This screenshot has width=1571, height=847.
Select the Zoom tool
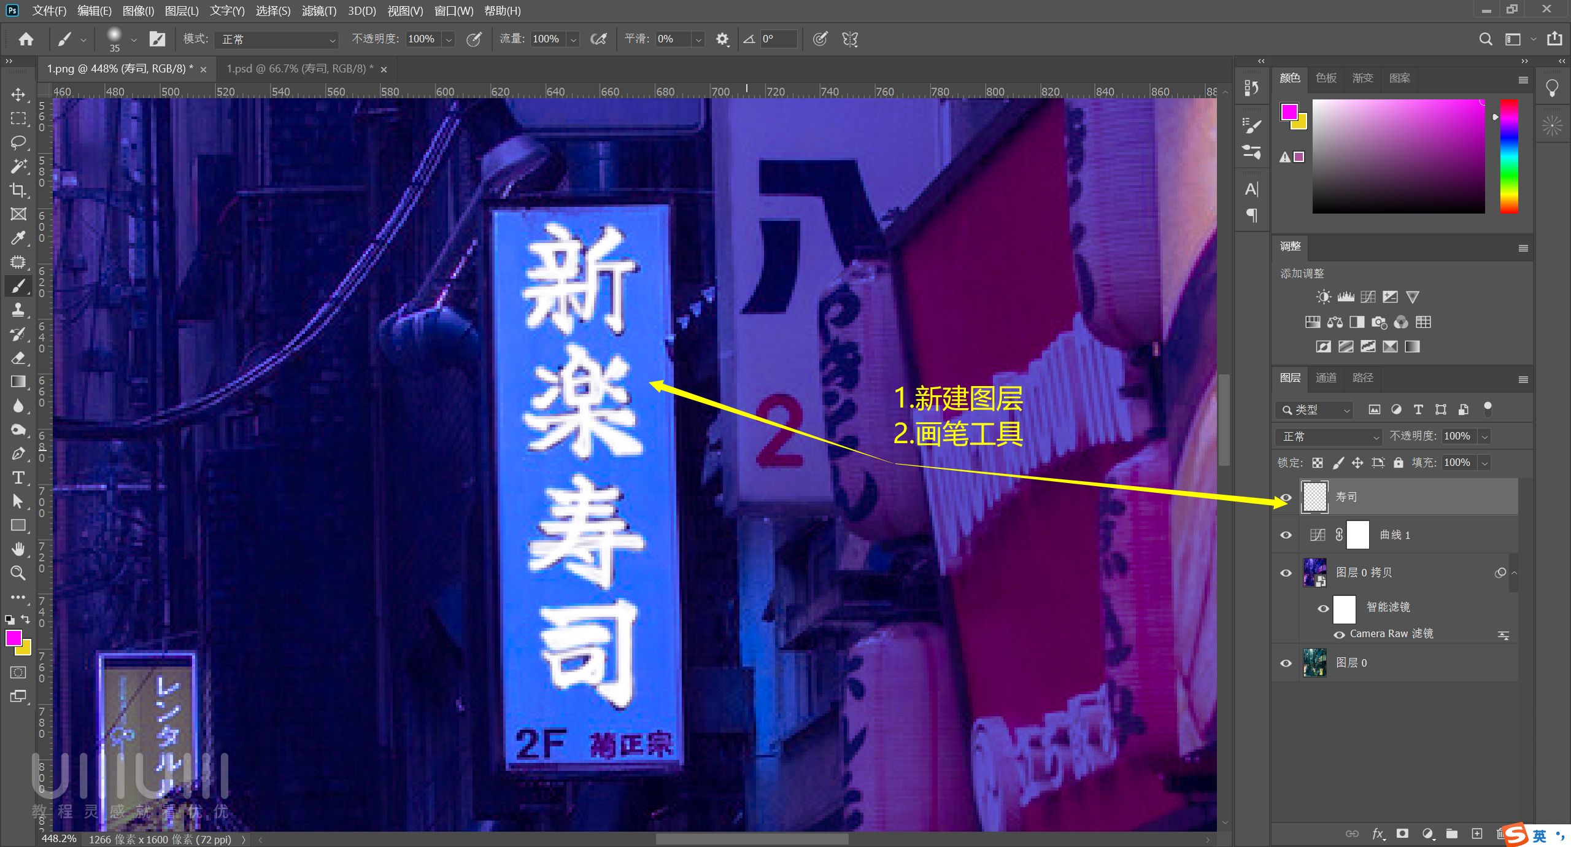(18, 573)
